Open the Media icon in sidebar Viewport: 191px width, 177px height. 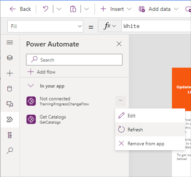[10, 104]
